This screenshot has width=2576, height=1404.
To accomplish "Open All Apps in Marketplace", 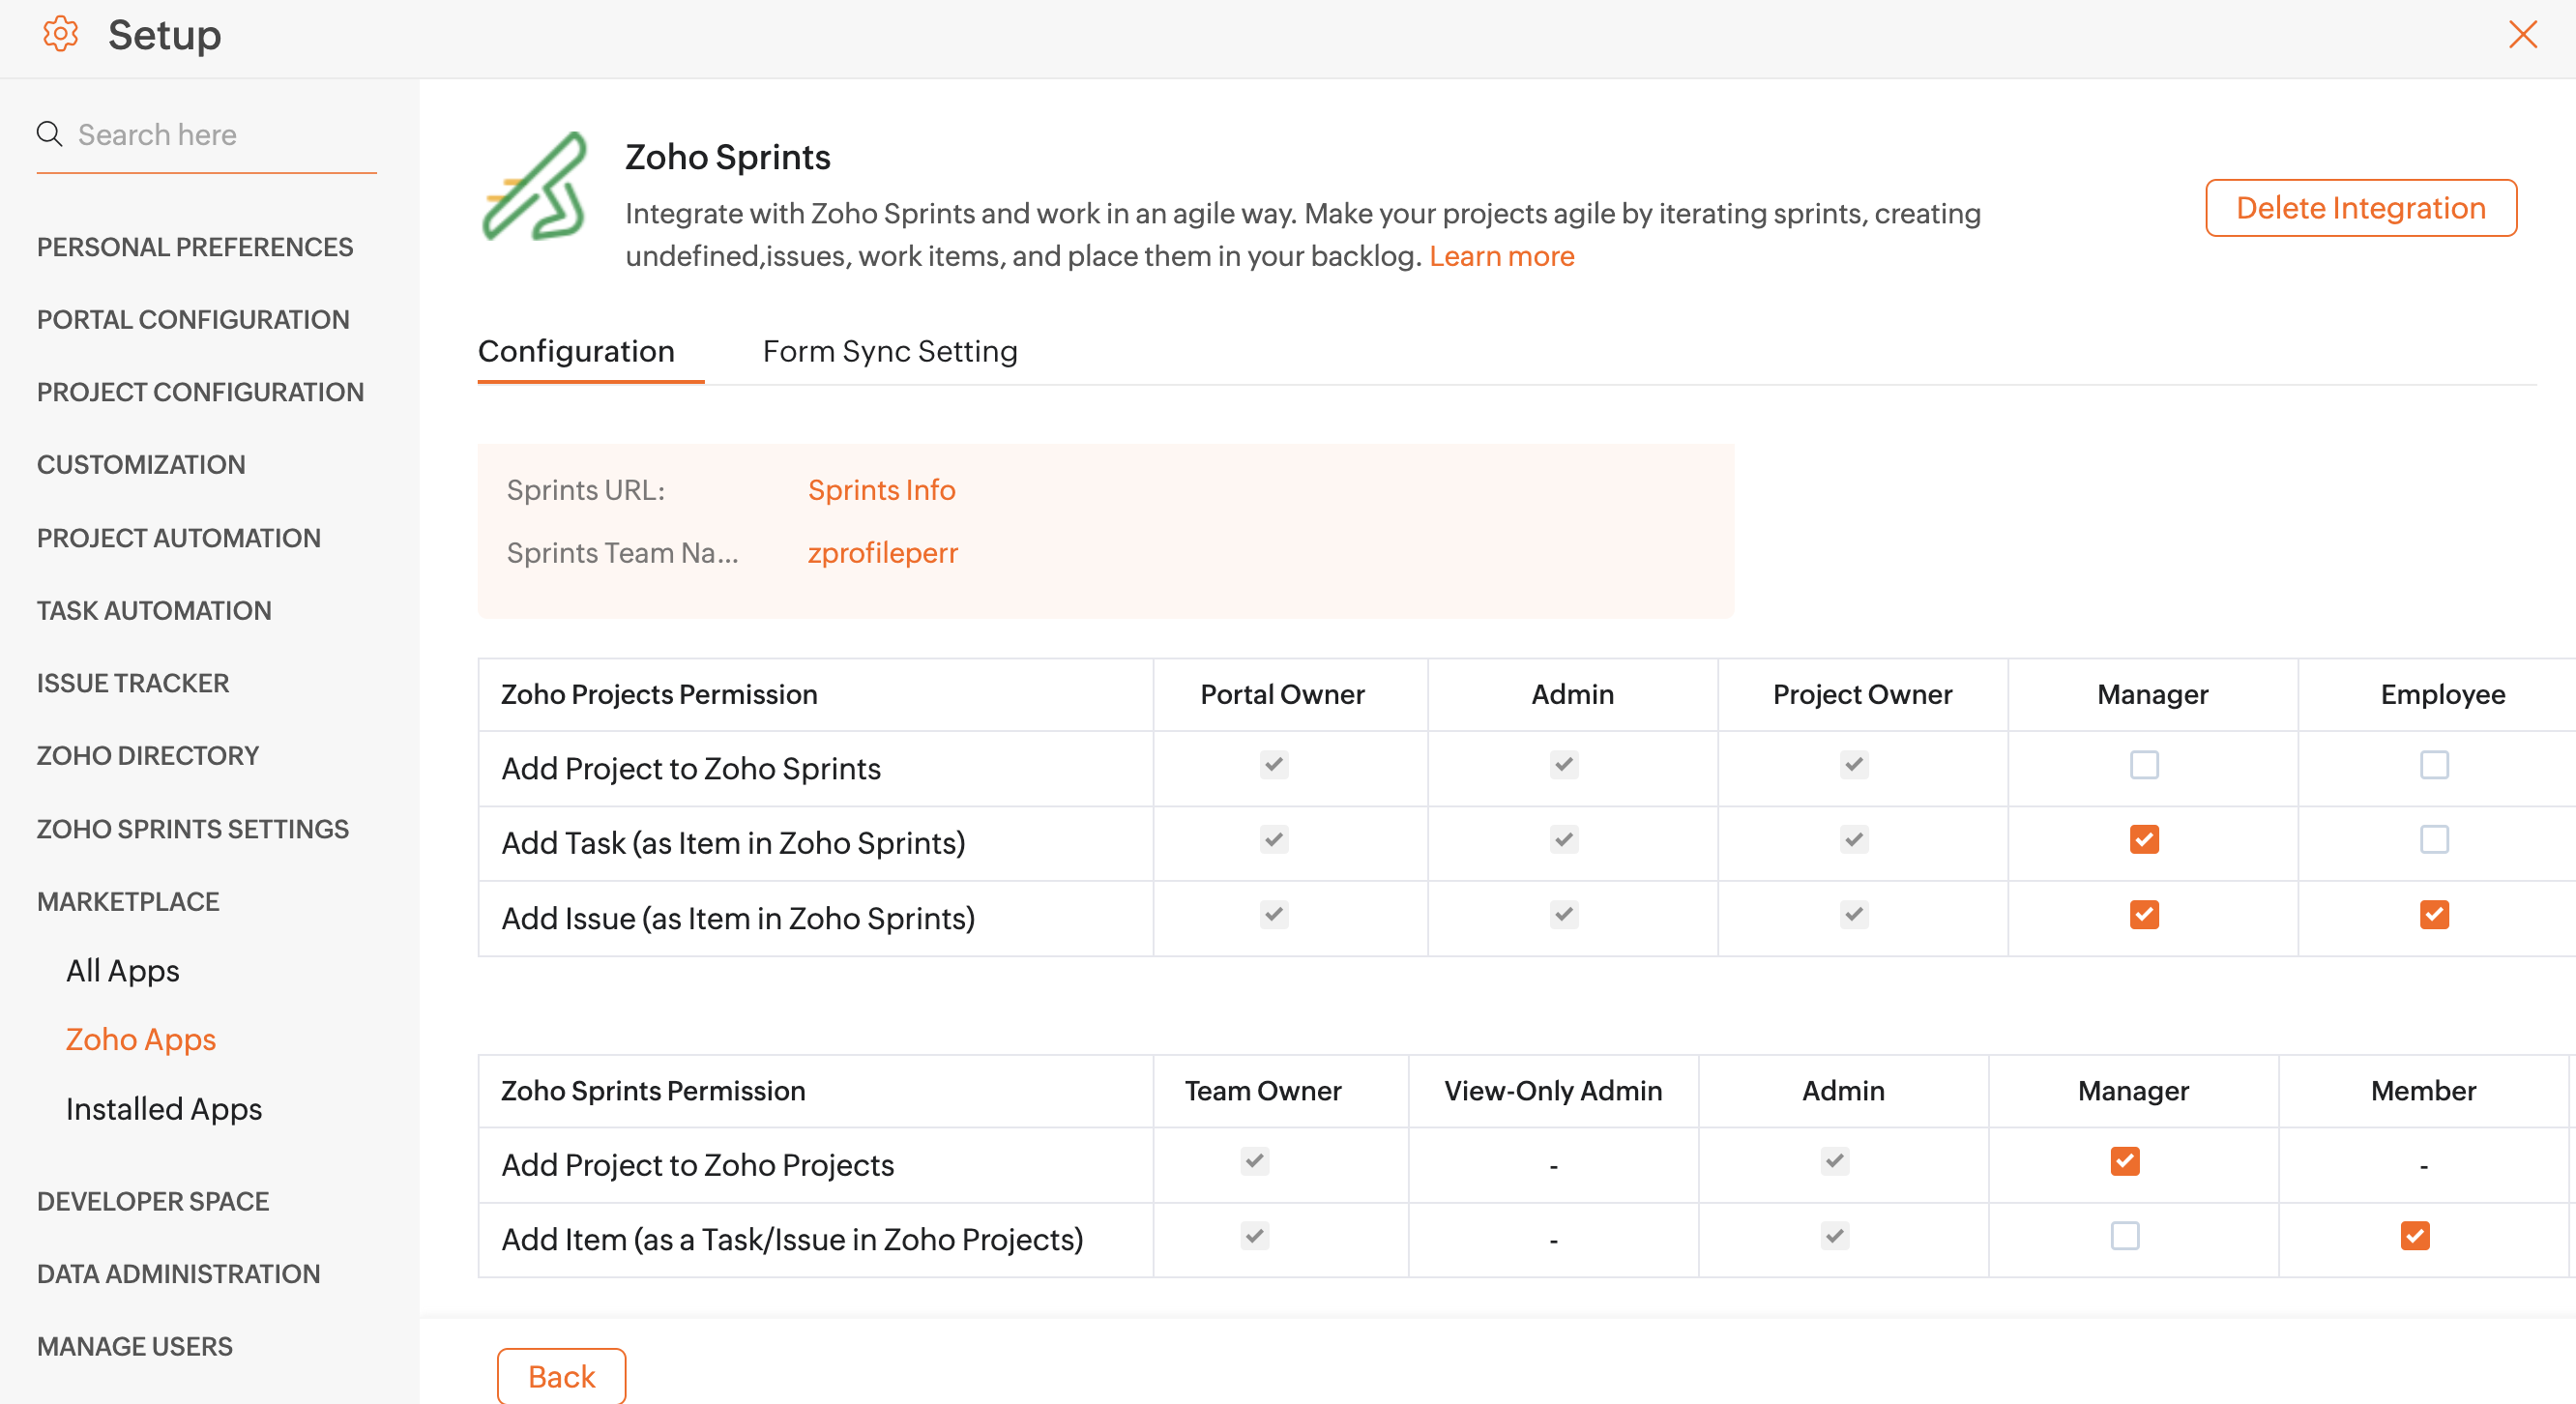I will (123, 971).
